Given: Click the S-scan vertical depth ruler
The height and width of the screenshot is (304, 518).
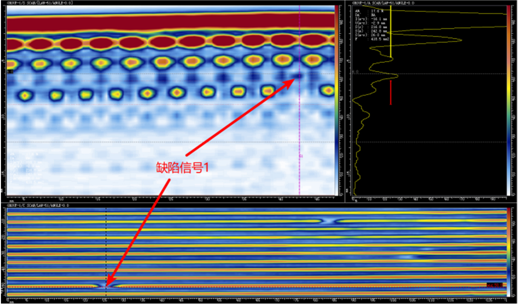Looking at the screenshot, I should coord(4,100).
